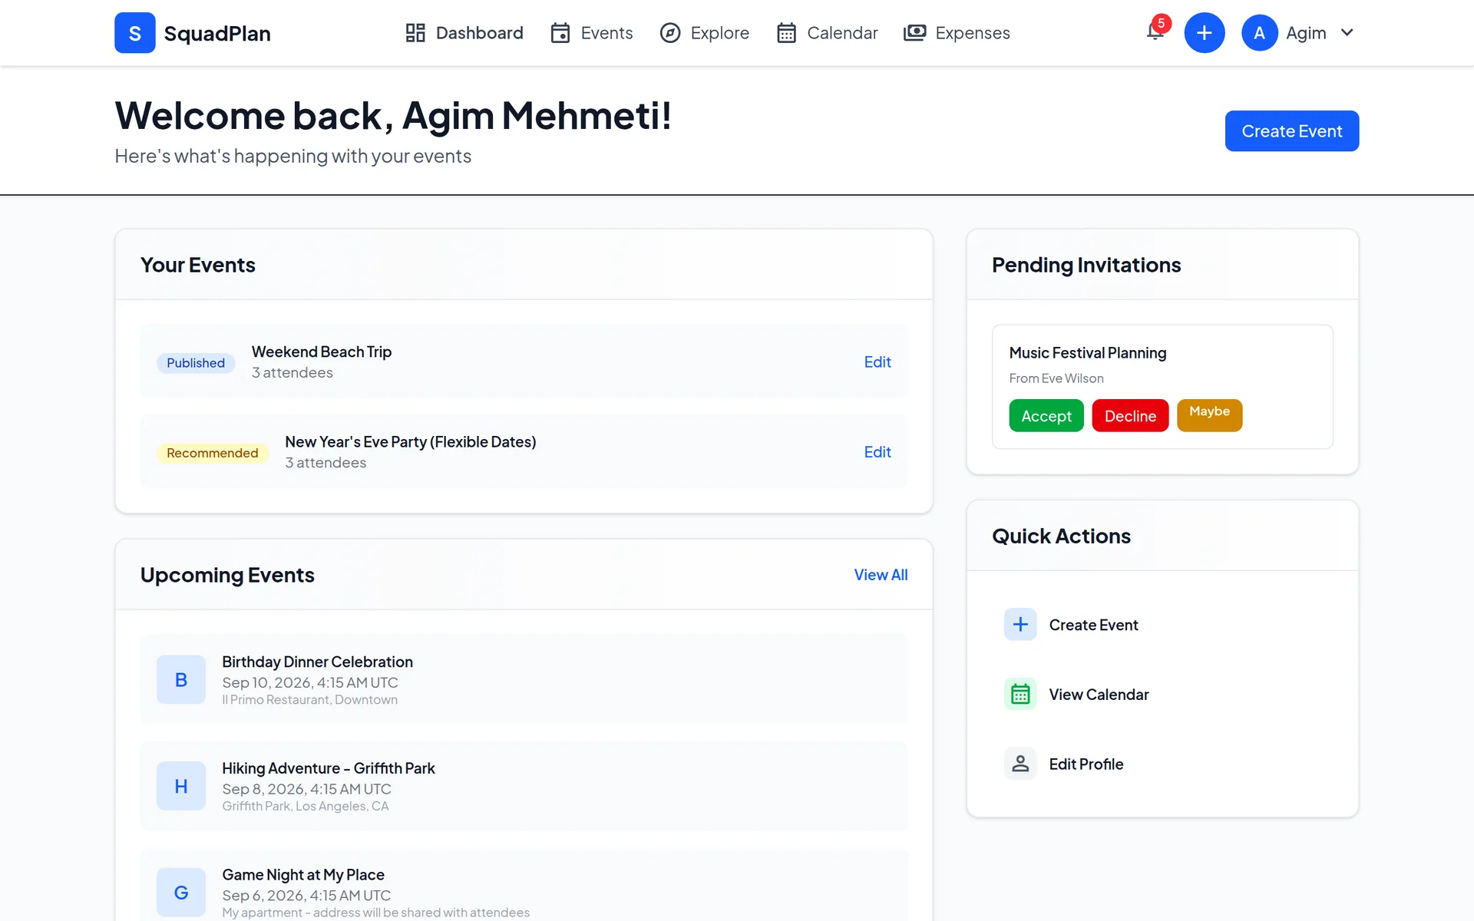Click 'From Eve Wilson' text
Viewport: 1474px width, 921px height.
tap(1056, 378)
